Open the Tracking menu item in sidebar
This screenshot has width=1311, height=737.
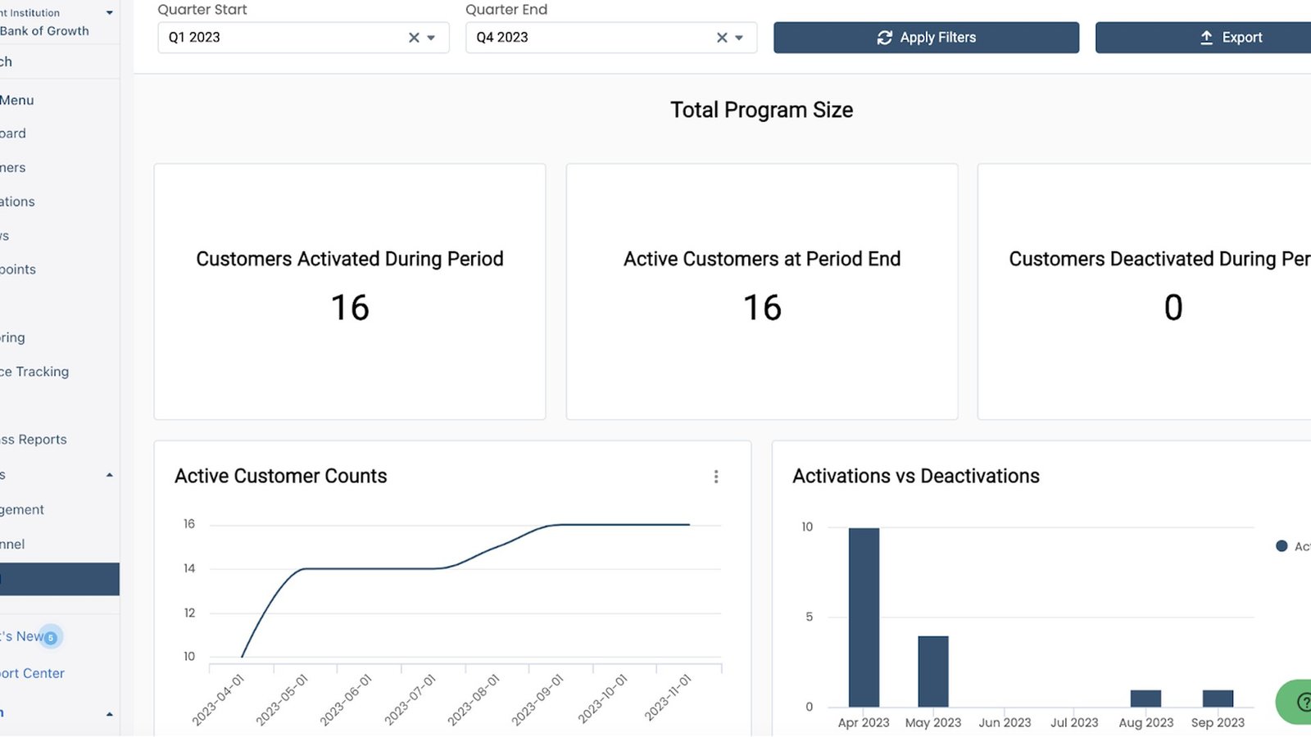(34, 372)
